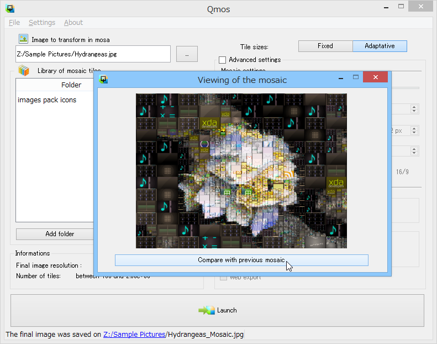Click the 16/9 ratio label
The height and width of the screenshot is (344, 437).
(402, 172)
